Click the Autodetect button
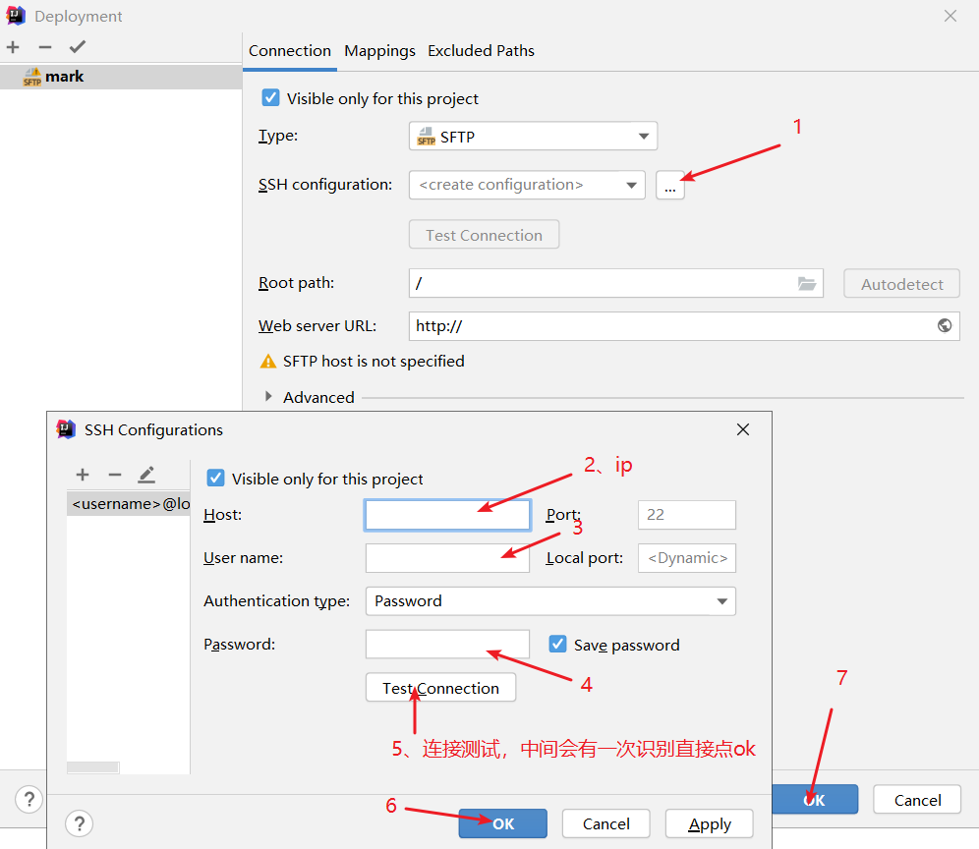Screen dimensions: 979x849 pos(900,283)
